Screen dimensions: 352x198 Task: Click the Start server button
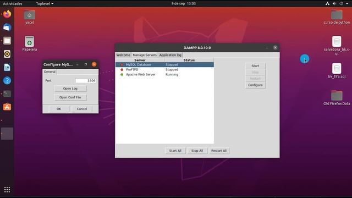point(255,66)
